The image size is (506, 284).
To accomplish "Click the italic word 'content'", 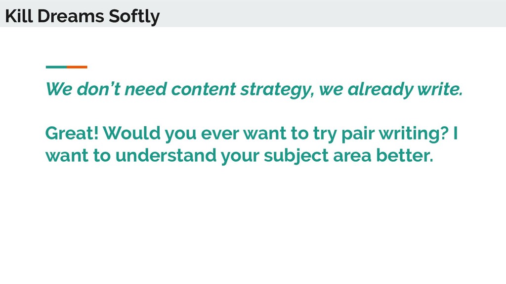I will 203,90.
